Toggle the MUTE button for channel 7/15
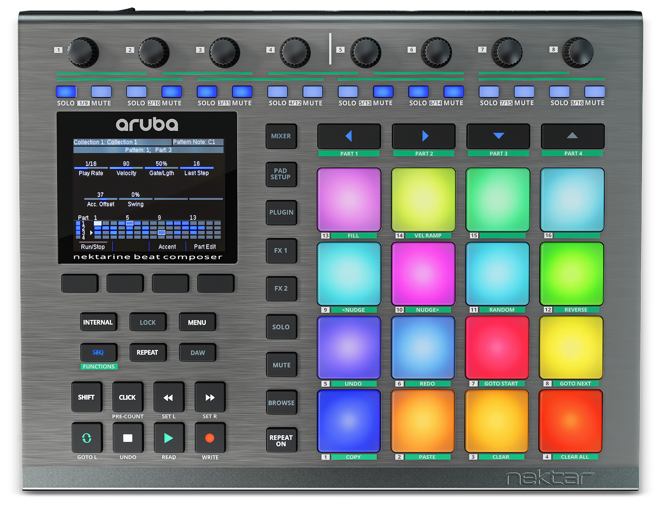The width and height of the screenshot is (662, 507). tap(524, 92)
